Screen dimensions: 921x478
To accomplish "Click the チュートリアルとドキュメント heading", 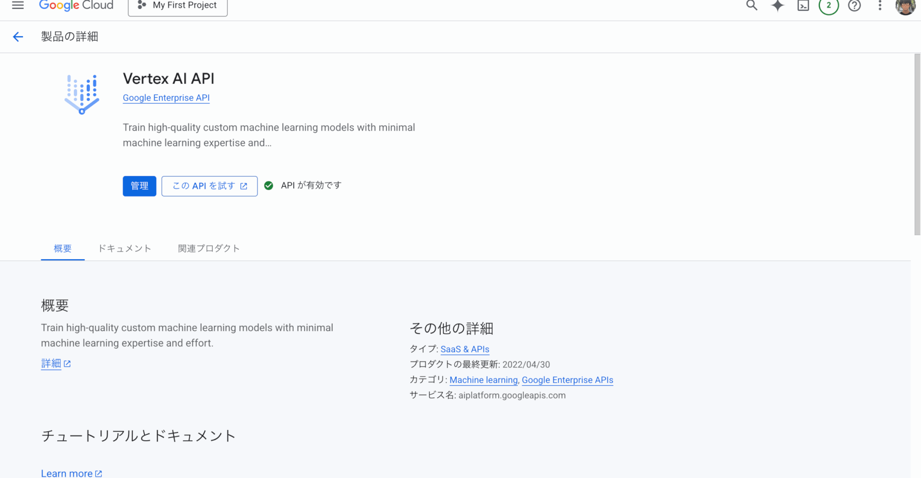I will 139,436.
